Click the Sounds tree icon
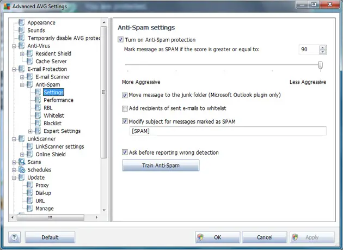Viewport: 343px width, 250px height. (x=21, y=30)
